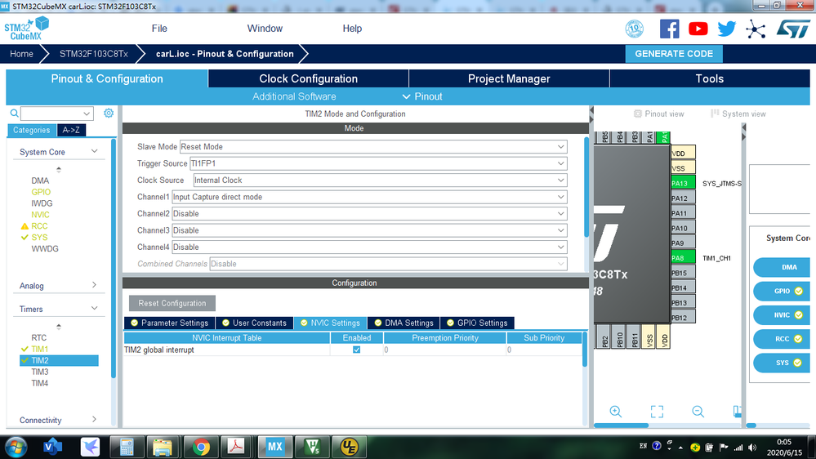The height and width of the screenshot is (459, 816).
Task: Click the Windows Start button
Action: click(x=16, y=447)
